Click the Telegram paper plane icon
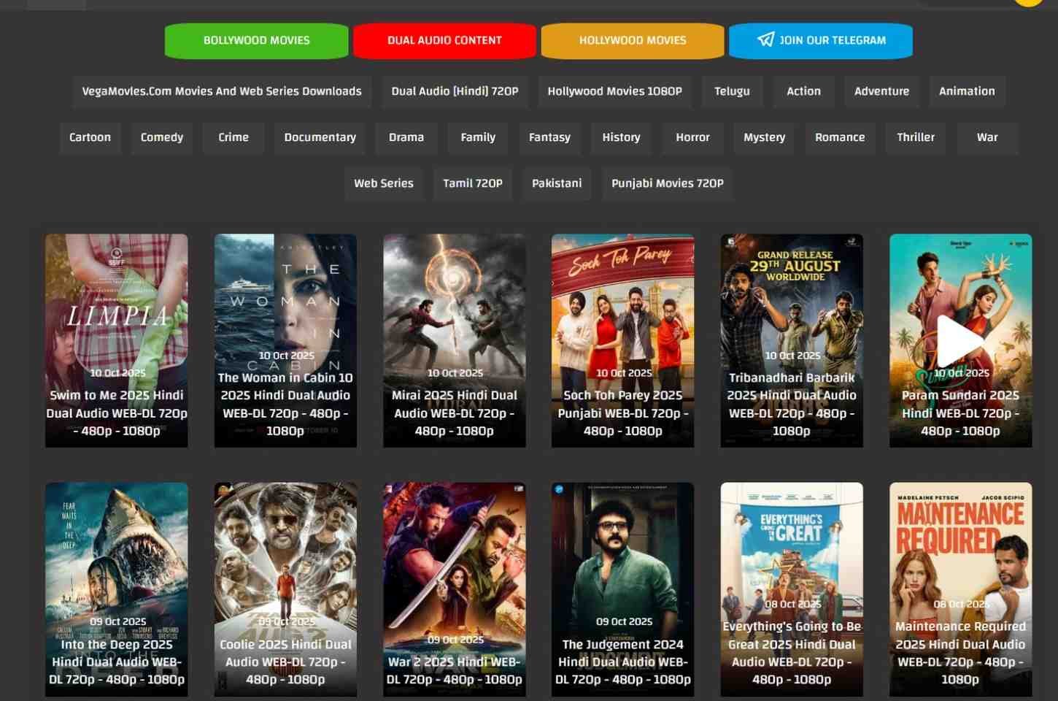Screen dimensions: 1058x701 point(765,39)
